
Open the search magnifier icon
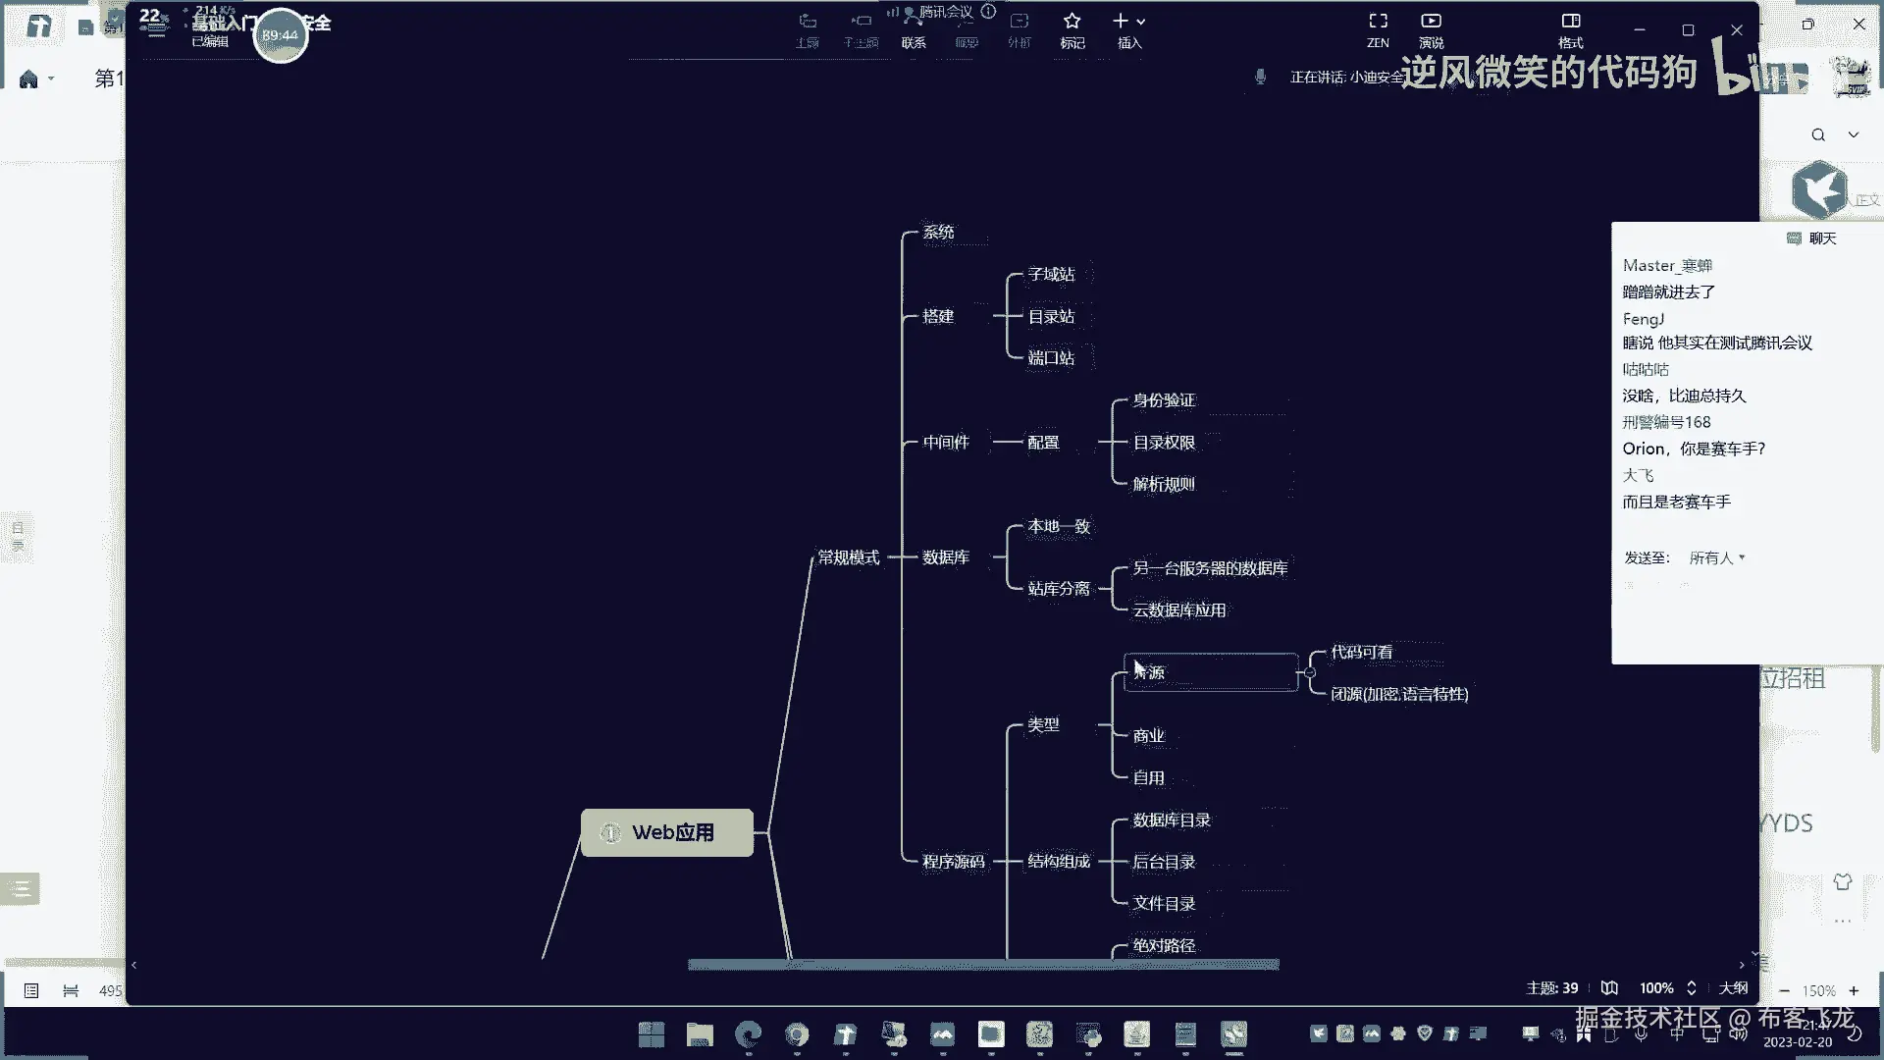coord(1818,134)
